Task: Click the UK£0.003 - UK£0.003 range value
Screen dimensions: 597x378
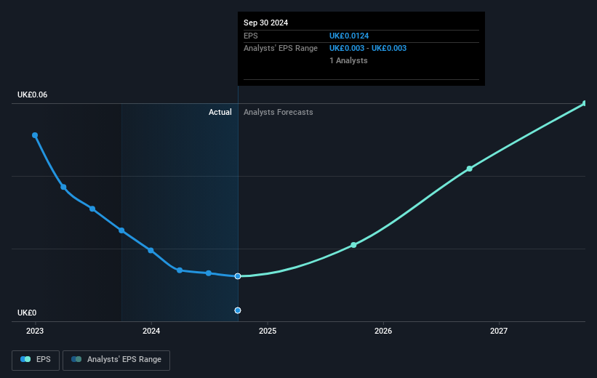Action: click(x=368, y=49)
